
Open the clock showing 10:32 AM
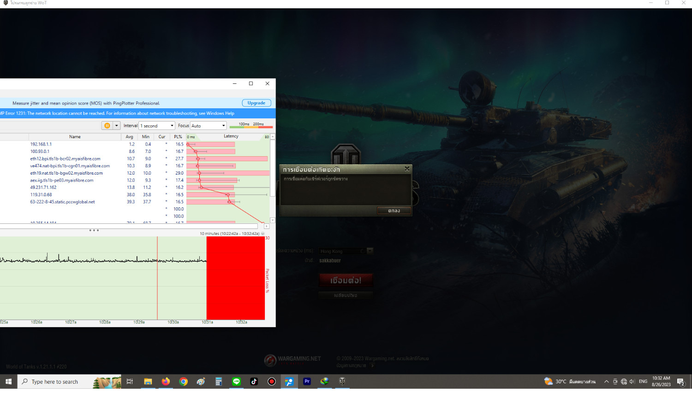pyautogui.click(x=661, y=381)
